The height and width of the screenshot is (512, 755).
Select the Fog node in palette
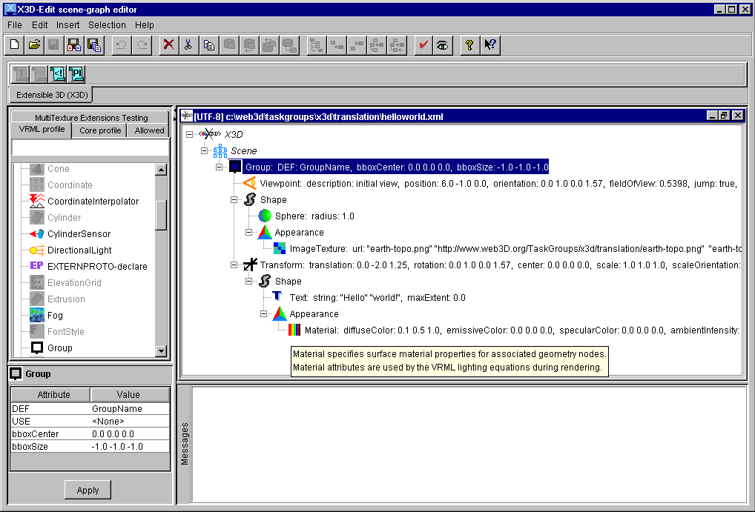click(56, 316)
